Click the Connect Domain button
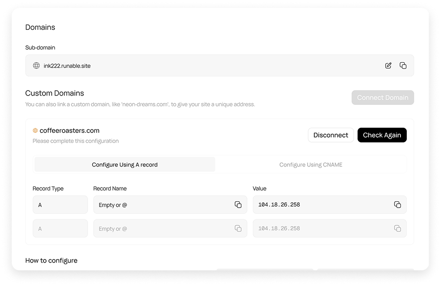This screenshot has width=441, height=286. pos(382,97)
